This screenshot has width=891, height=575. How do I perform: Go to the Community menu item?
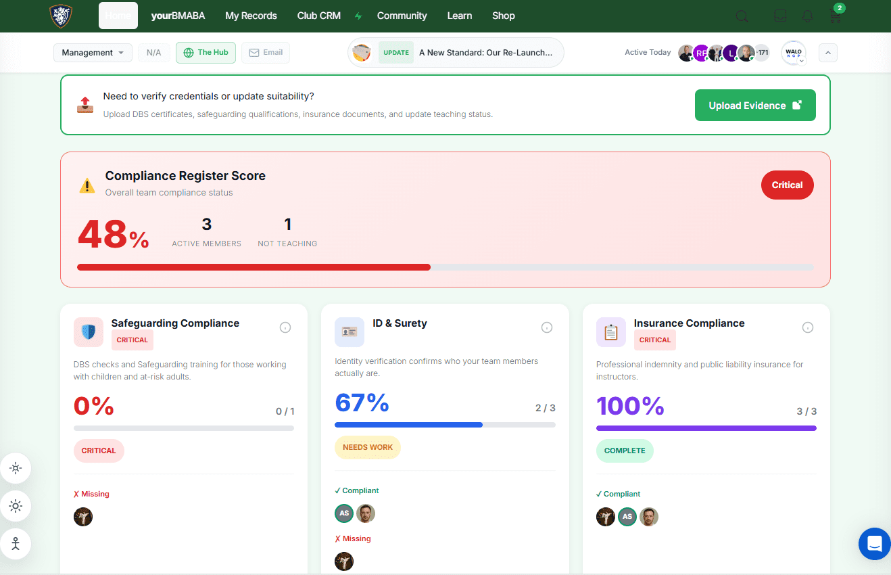(402, 16)
